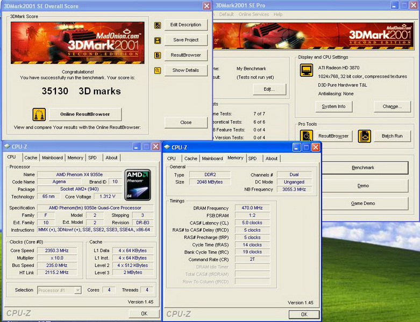Select the SPD tab in the left CPU-Z
The height and width of the screenshot is (322, 420).
coord(92,158)
